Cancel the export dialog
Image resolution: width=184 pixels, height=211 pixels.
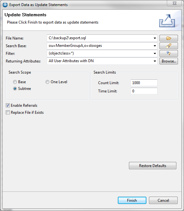(x=163, y=200)
